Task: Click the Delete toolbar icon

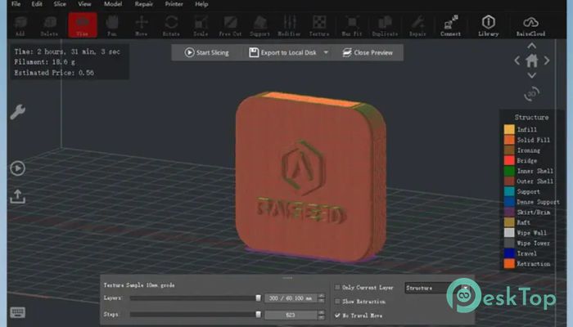Action: [x=49, y=25]
